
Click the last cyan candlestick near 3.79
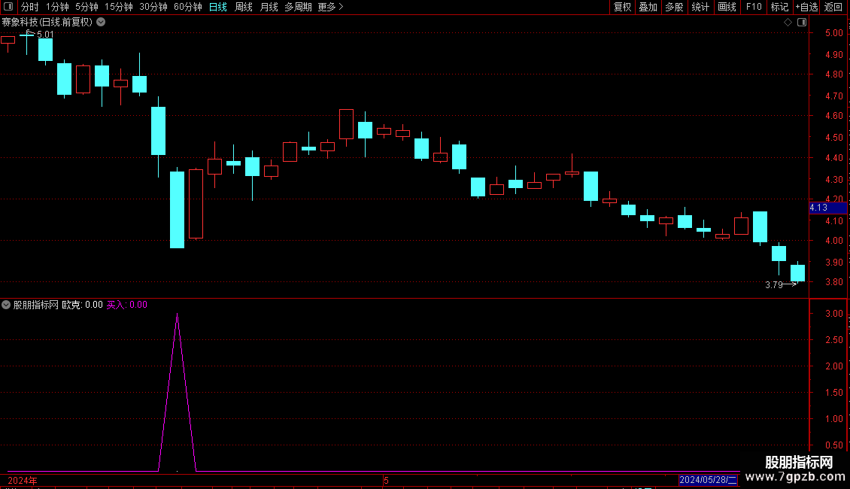point(797,272)
